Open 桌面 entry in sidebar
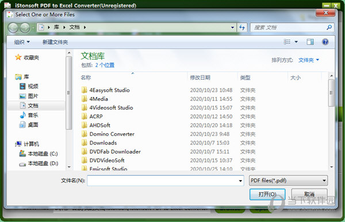 click(x=29, y=124)
